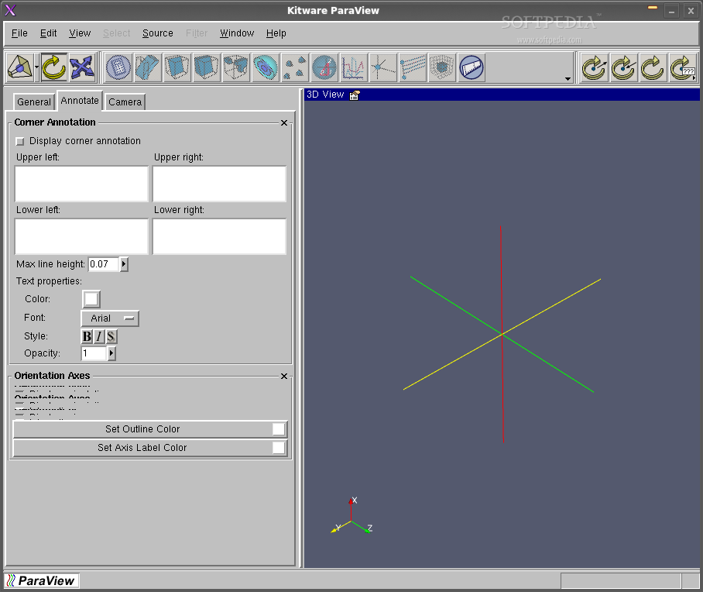Viewport: 703px width, 592px height.
Task: Click the Set Outline Color button
Action: pyautogui.click(x=150, y=429)
